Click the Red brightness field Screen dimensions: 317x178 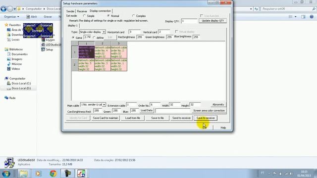click(140, 37)
